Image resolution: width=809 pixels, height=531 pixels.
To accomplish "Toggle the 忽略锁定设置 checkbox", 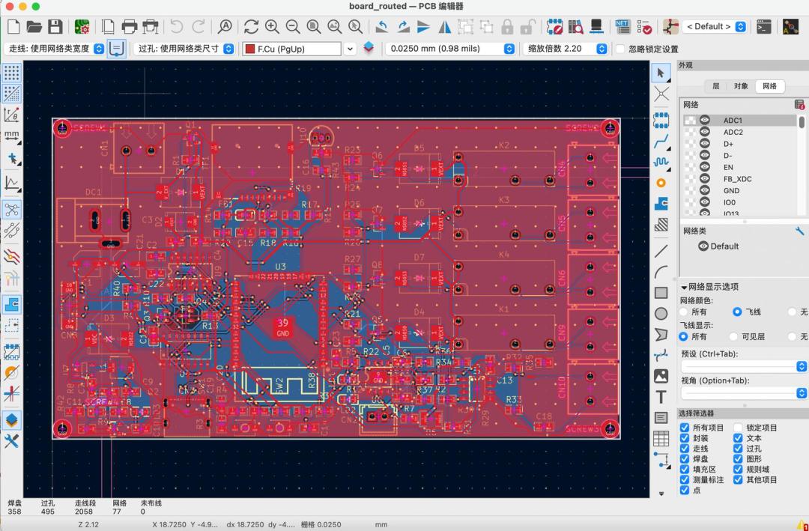I will (x=620, y=49).
